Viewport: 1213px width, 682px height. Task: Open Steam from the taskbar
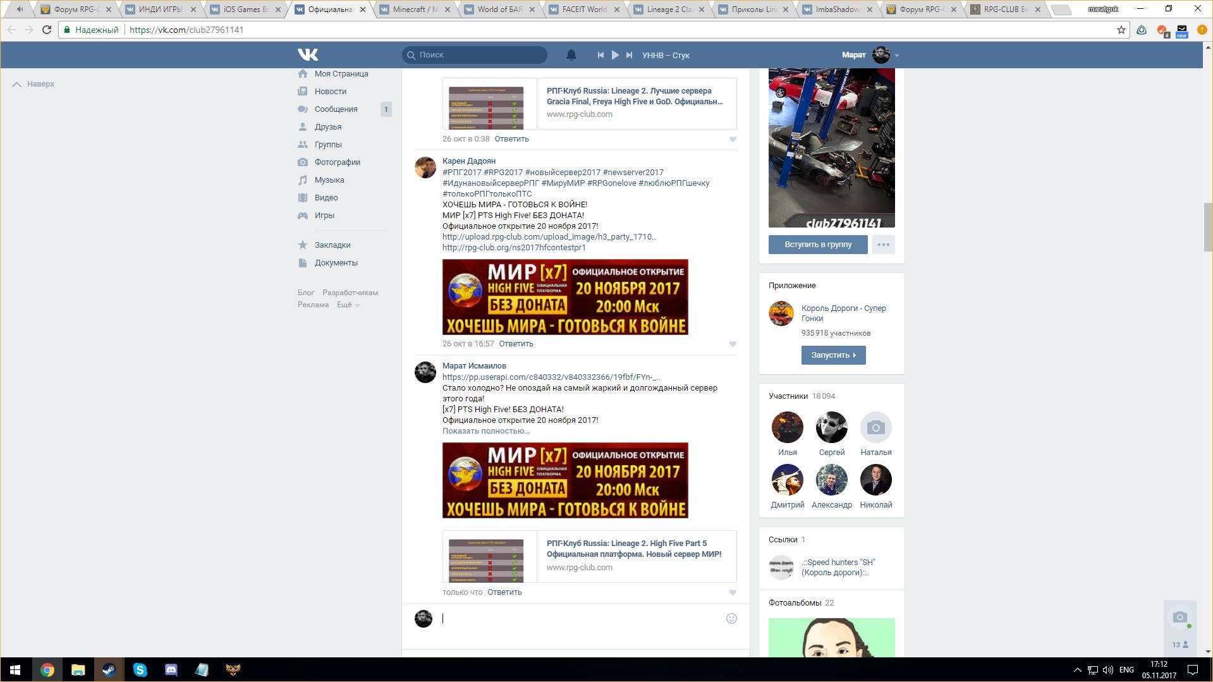coord(109,670)
